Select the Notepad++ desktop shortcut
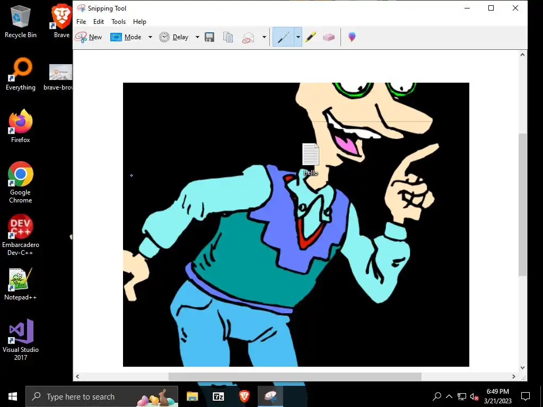Viewport: 543px width, 407px height. pyautogui.click(x=21, y=284)
